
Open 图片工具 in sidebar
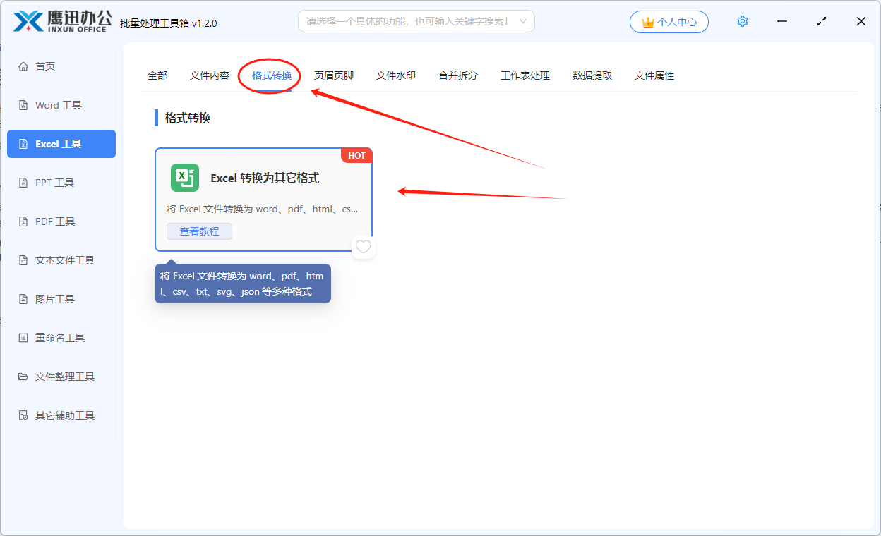coord(61,299)
